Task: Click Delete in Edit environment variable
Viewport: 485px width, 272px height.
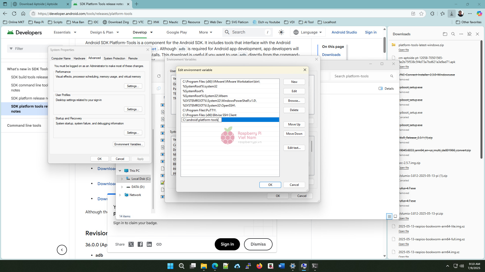Action: (x=294, y=110)
